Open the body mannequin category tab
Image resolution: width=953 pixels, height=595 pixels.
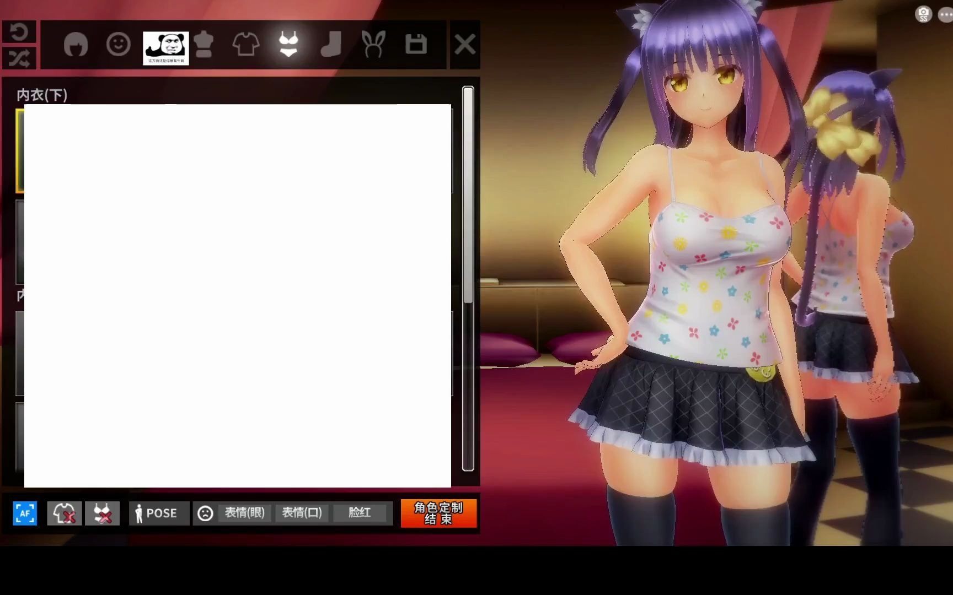point(204,45)
